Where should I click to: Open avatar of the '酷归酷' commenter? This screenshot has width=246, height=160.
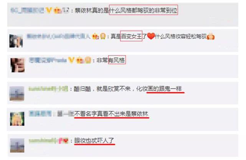(17, 94)
